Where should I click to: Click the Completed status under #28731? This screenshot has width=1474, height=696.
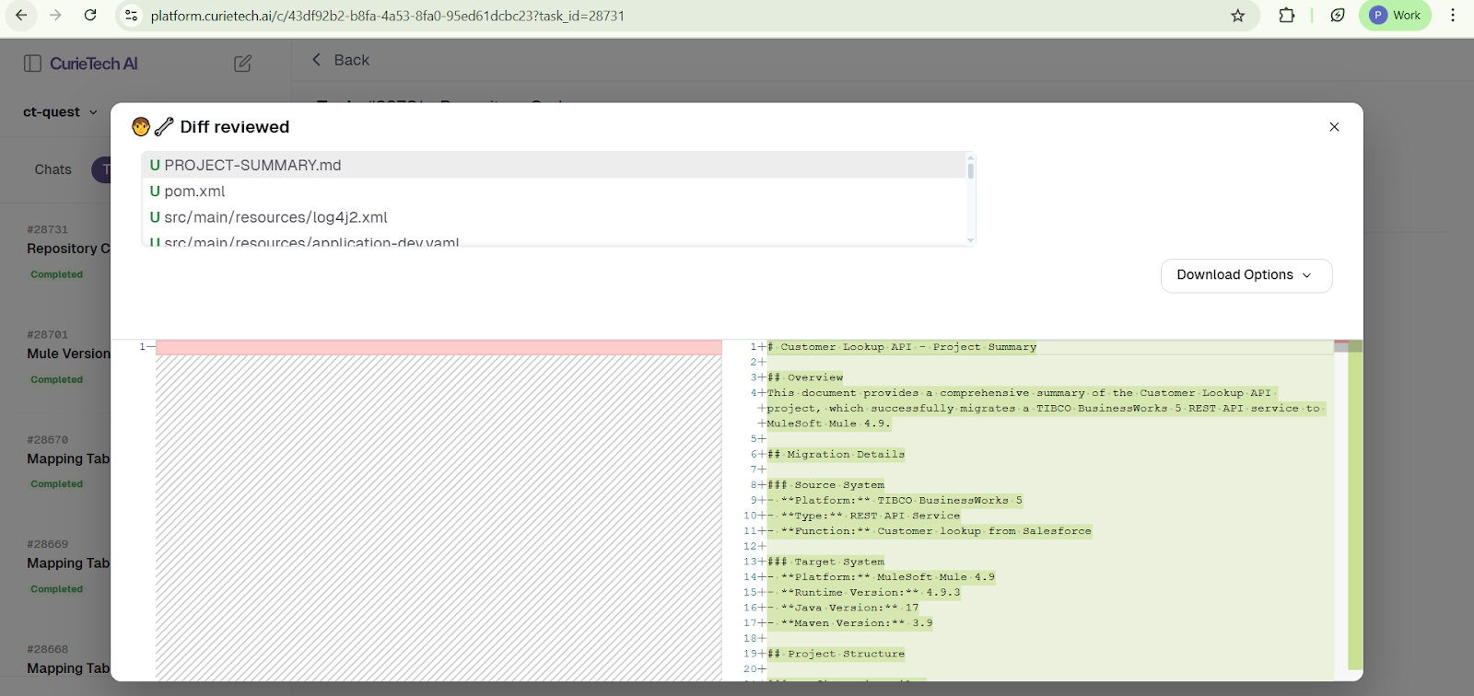coord(57,274)
